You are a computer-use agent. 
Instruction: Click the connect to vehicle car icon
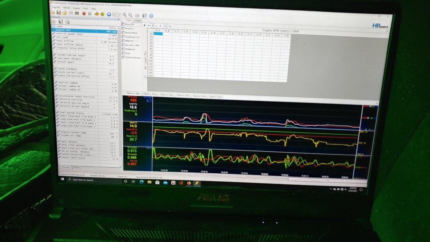(77, 13)
